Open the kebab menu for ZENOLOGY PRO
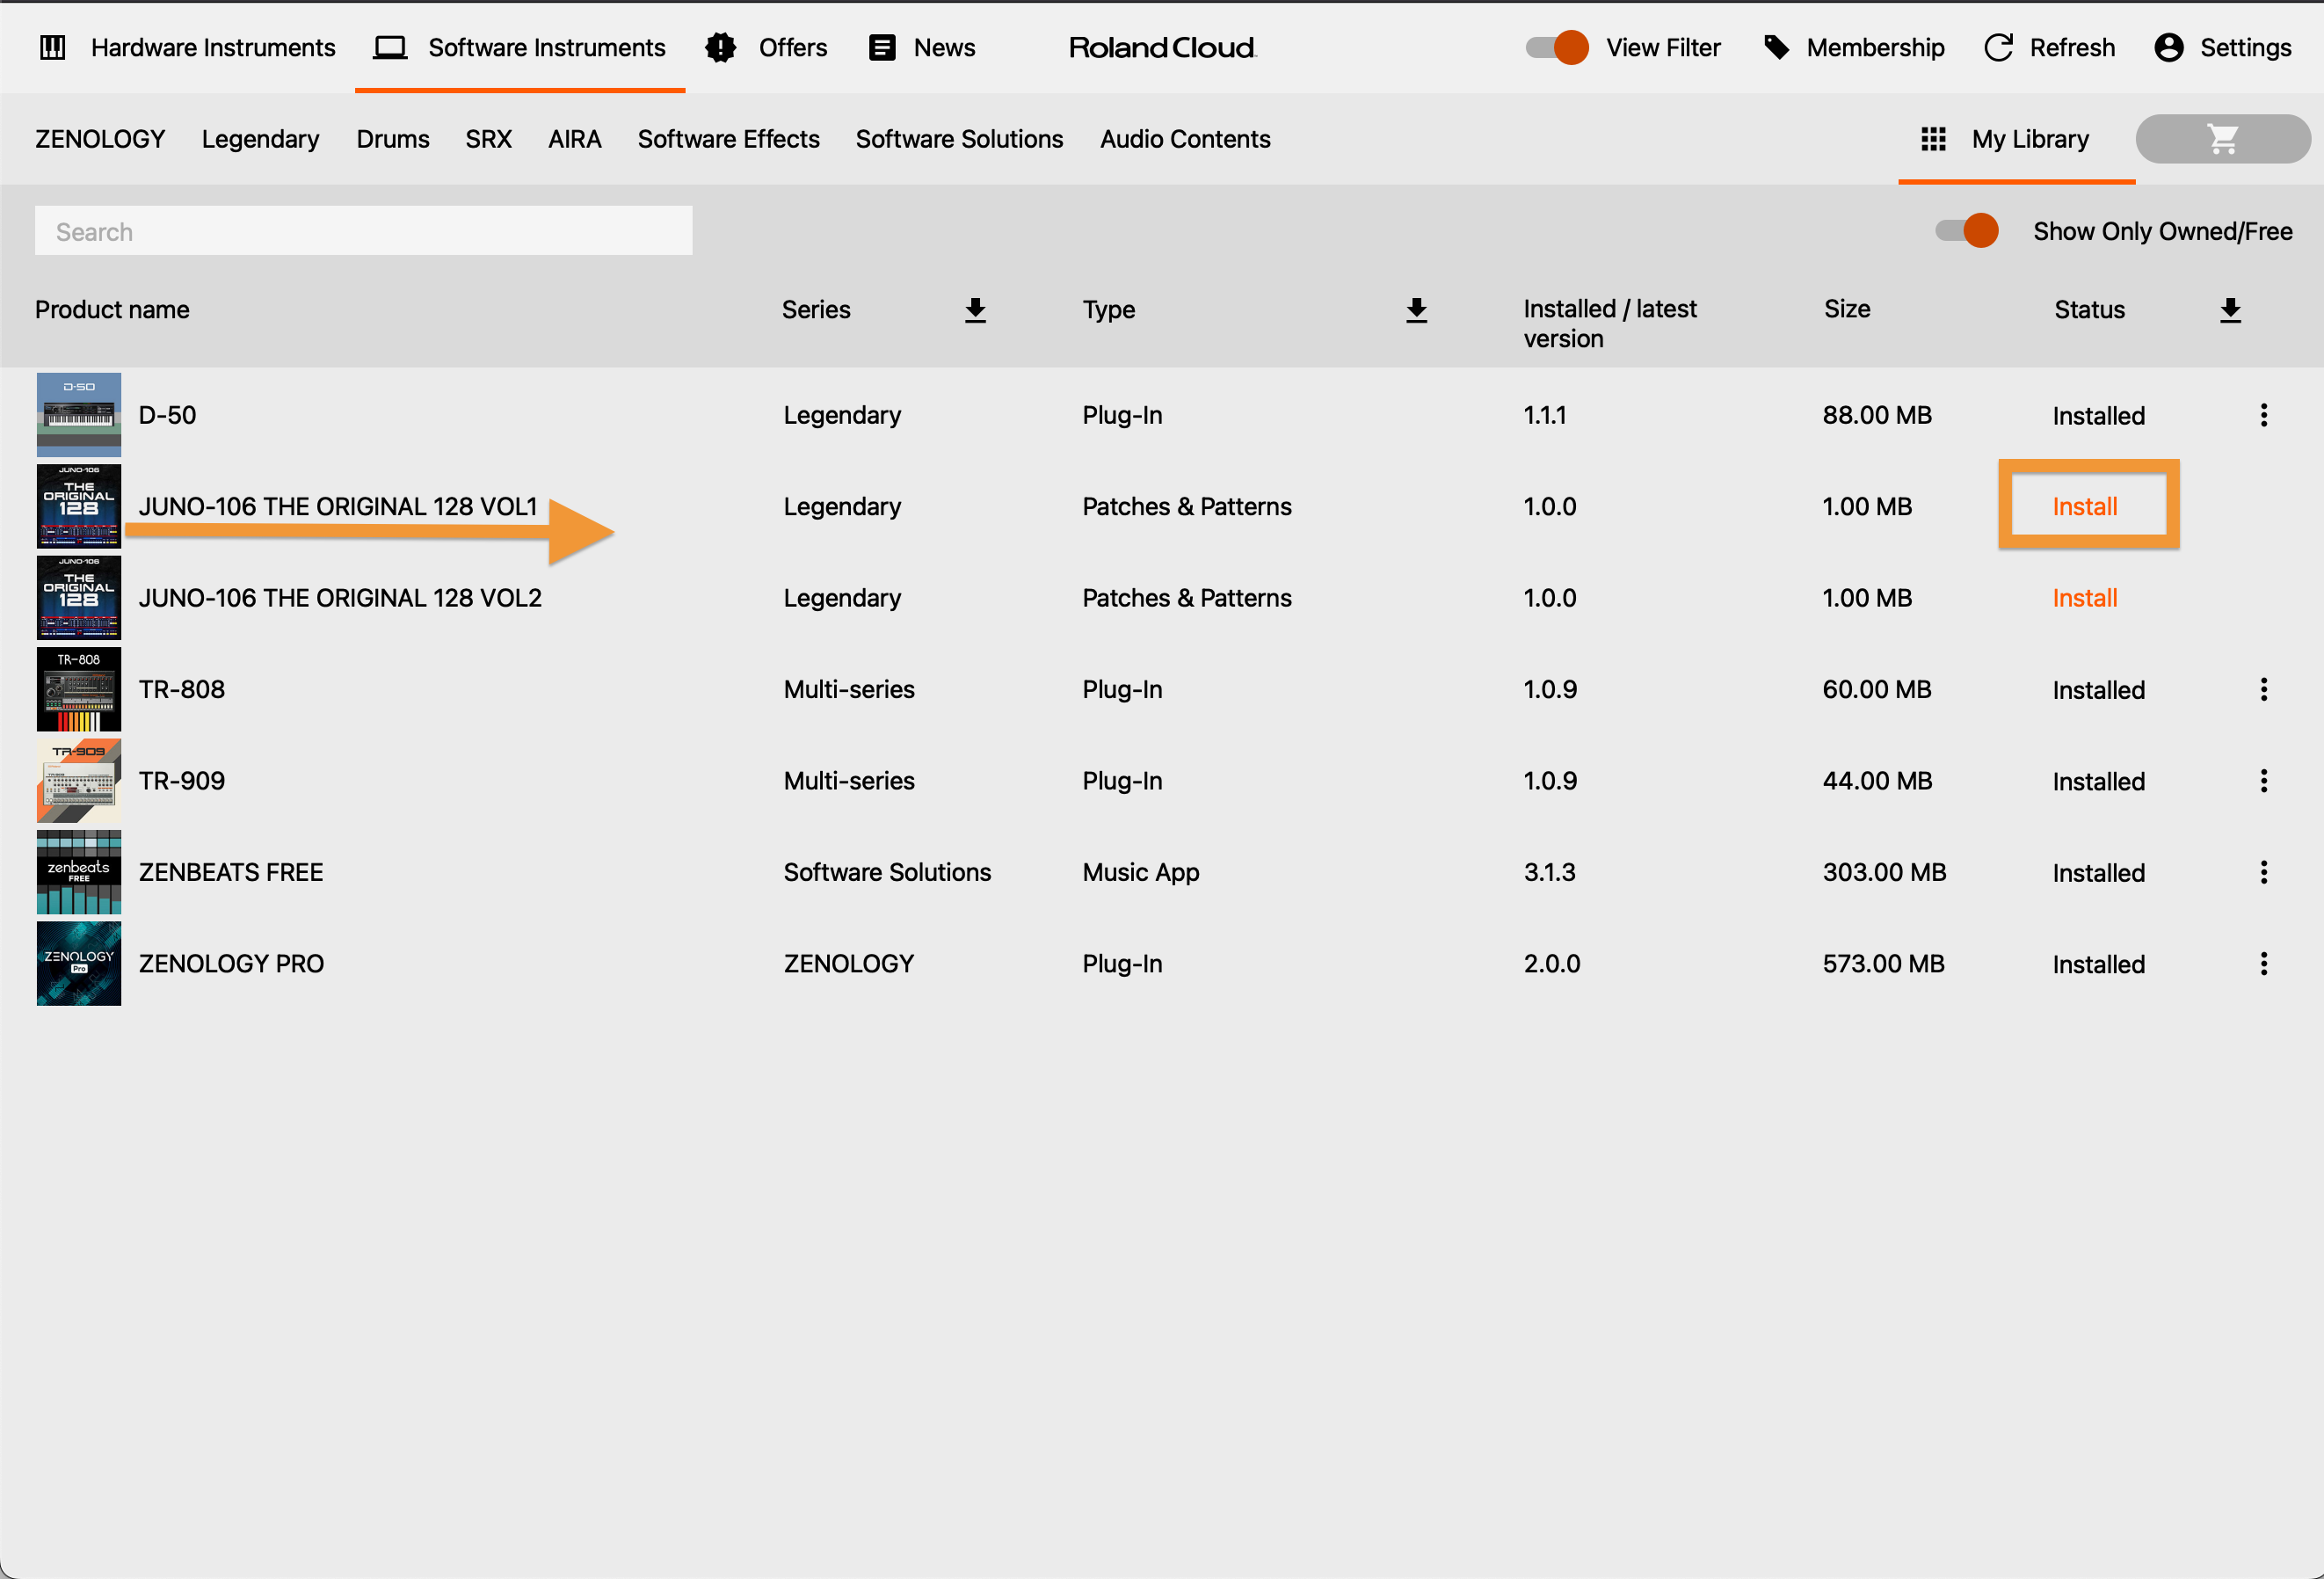The height and width of the screenshot is (1579, 2324). click(2264, 963)
